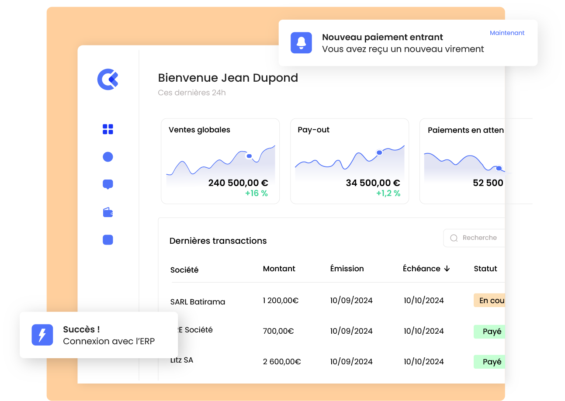Click the data point on Ventes globales chart
The width and height of the screenshot is (565, 401).
249,156
